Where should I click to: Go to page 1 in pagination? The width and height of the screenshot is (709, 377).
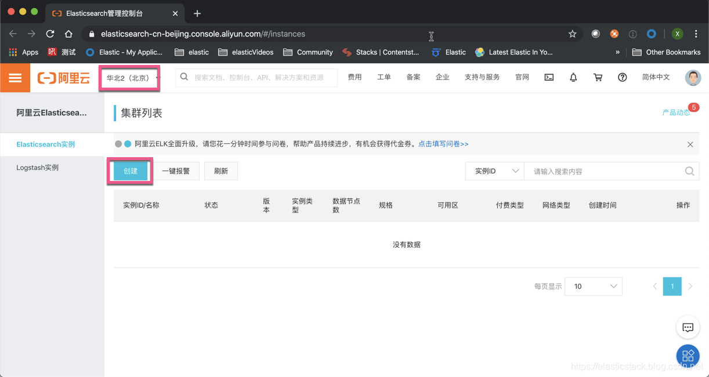(672, 287)
